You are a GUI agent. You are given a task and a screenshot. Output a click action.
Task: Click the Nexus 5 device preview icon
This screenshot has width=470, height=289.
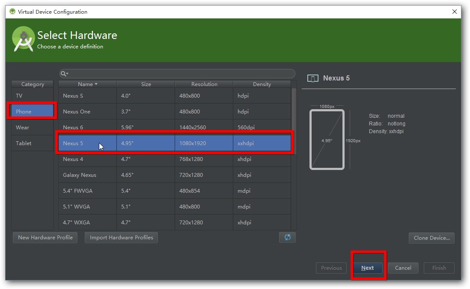(x=312, y=78)
